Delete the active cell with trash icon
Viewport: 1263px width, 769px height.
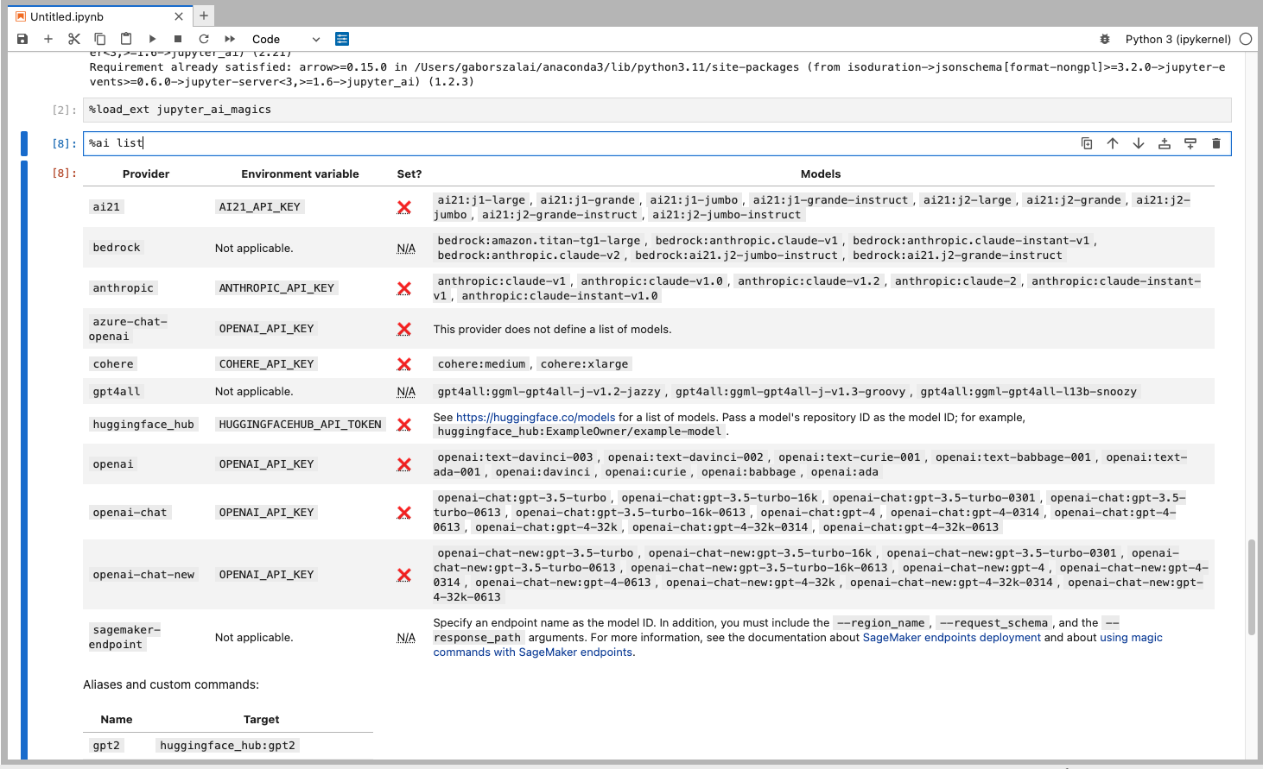tap(1216, 143)
